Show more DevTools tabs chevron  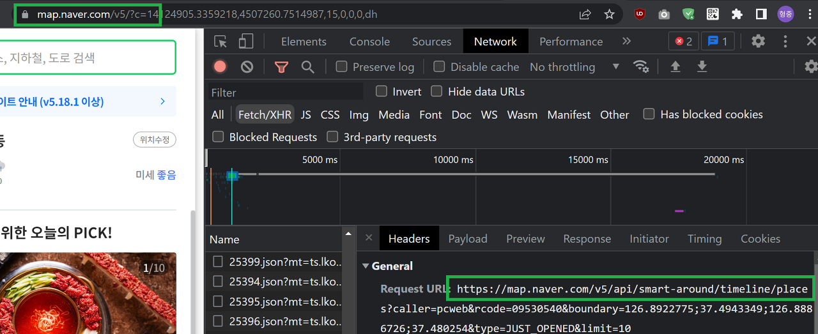click(626, 42)
